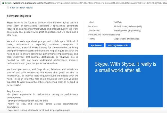
Task: Click the Apply now button
Action: tap(96, 46)
